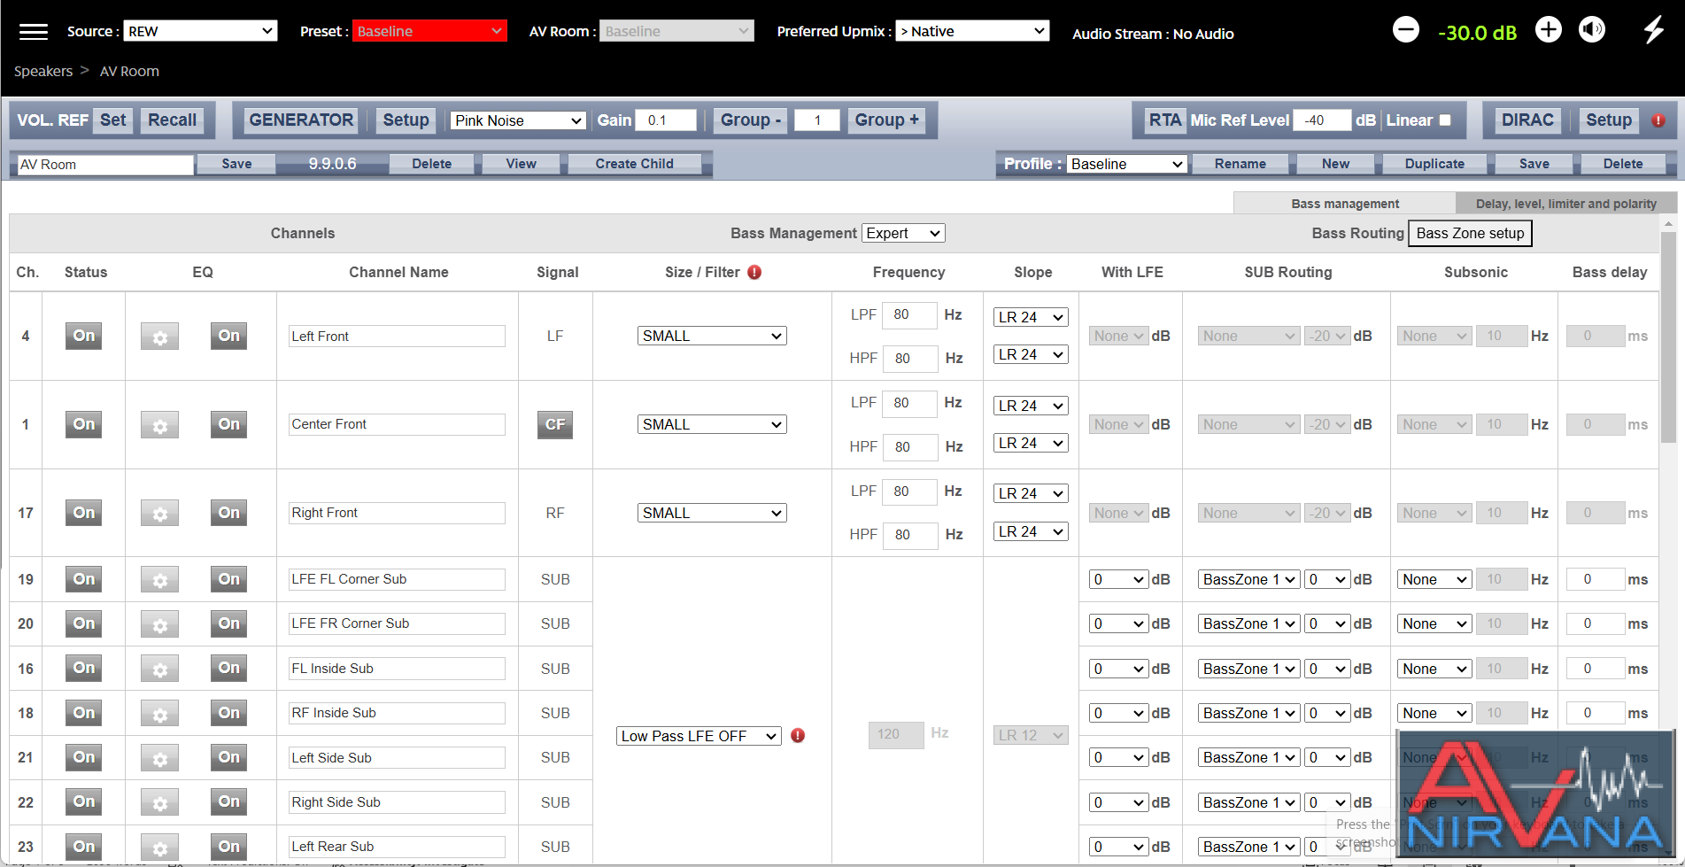Viewport: 1685px width, 867px height.
Task: Click Left Front channel name field
Action: click(397, 336)
